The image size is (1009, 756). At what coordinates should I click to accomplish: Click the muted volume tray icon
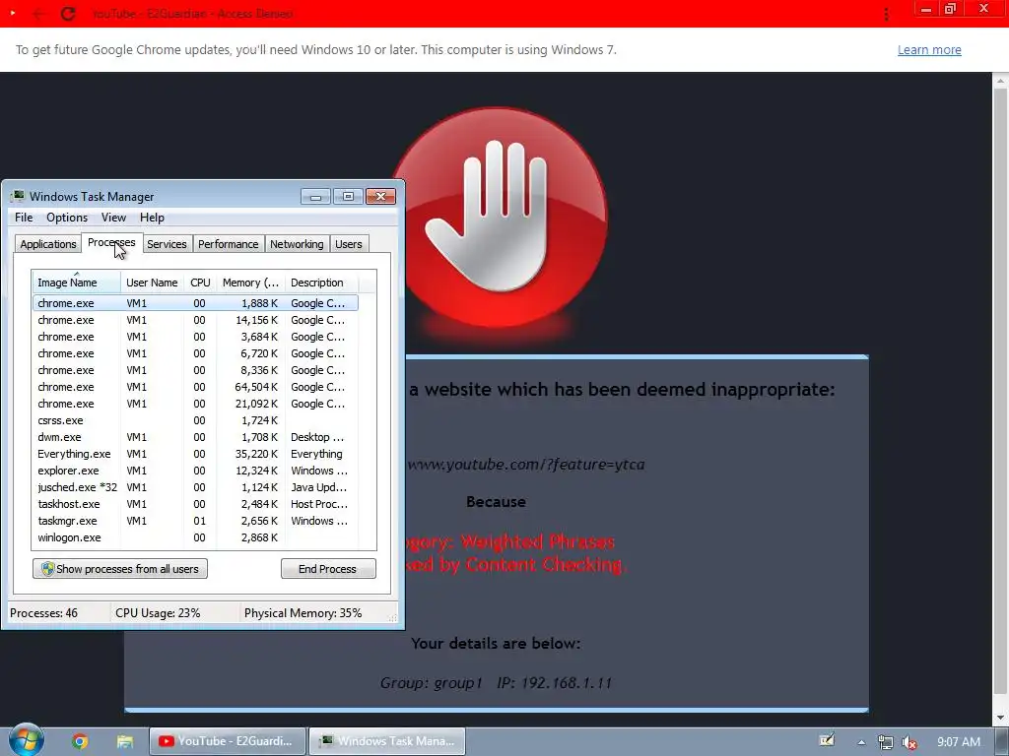909,742
